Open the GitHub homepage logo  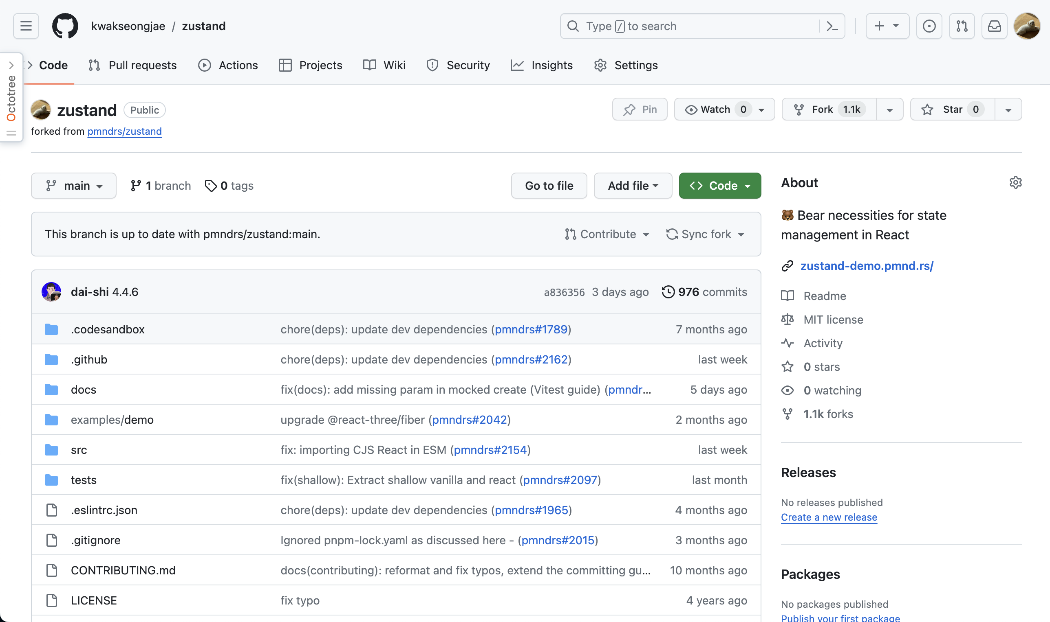pos(65,26)
